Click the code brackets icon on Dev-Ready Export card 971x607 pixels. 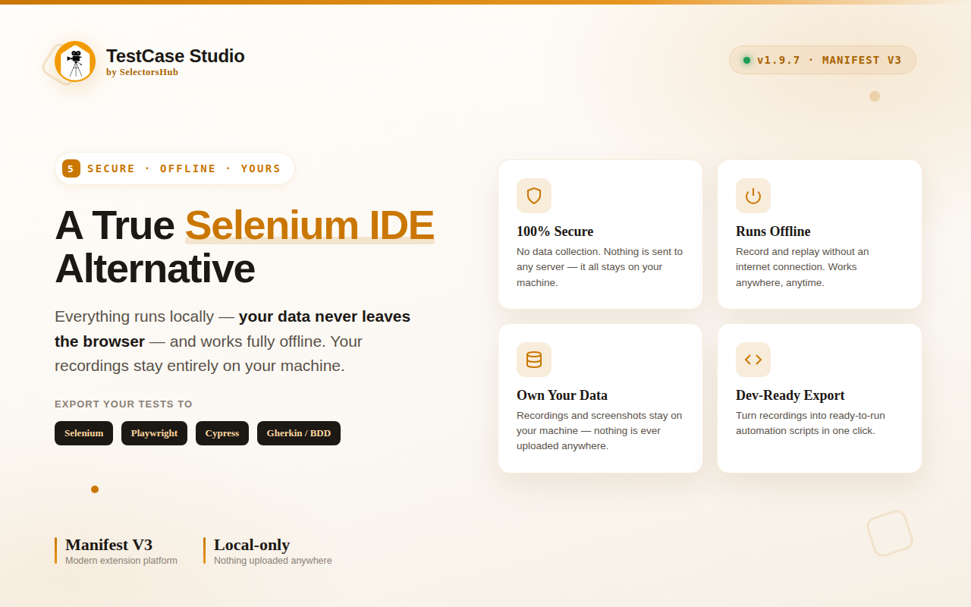pos(753,360)
